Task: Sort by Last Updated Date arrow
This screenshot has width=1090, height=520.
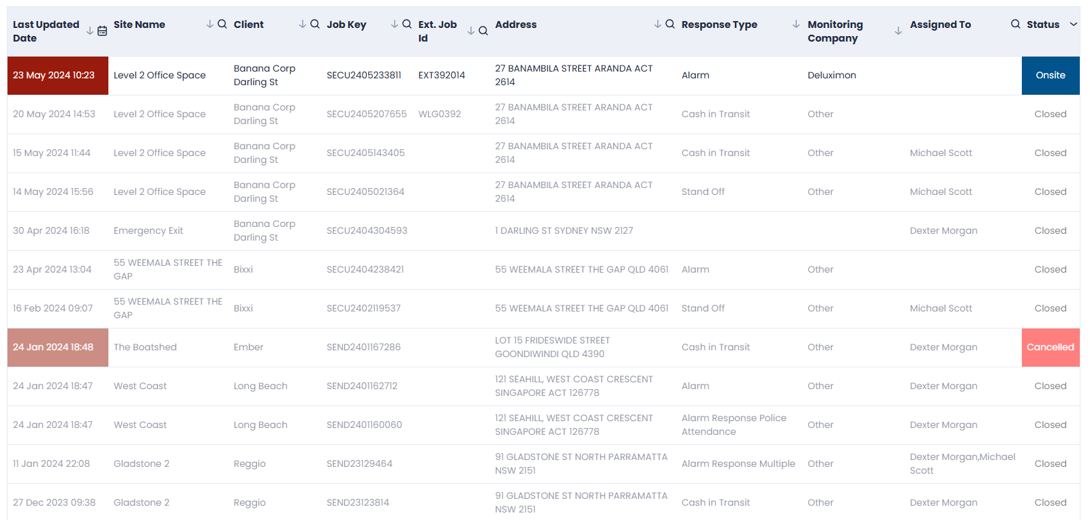Action: 90,31
